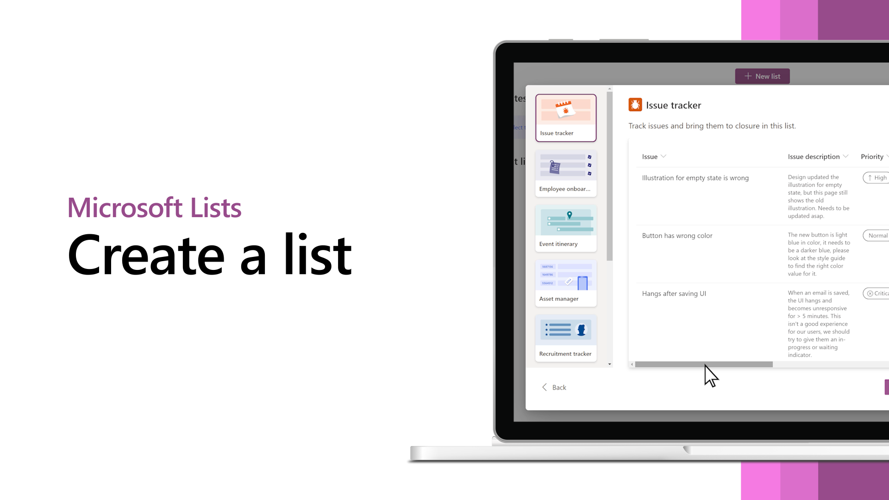Select the Asset manager template icon
The width and height of the screenshot is (889, 500).
point(565,282)
